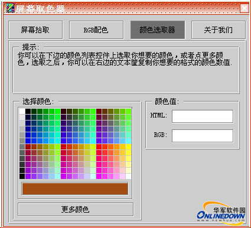
Task: Close the 屏幕取色器 window
Action: pyautogui.click(x=245, y=8)
